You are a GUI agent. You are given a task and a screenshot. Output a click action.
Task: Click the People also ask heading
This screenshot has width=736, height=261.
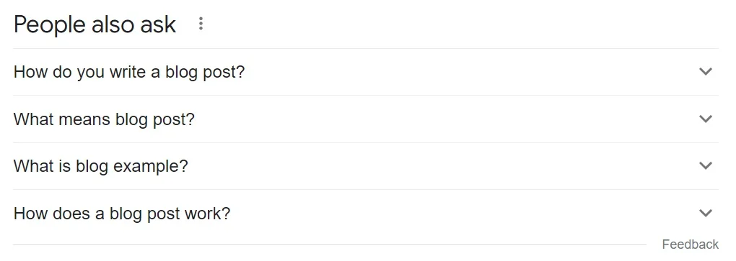(x=95, y=24)
